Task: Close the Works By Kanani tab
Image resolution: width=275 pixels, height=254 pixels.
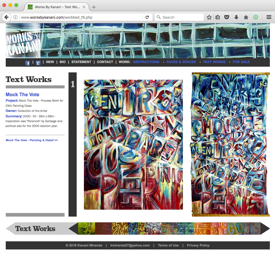Action: coord(84,7)
